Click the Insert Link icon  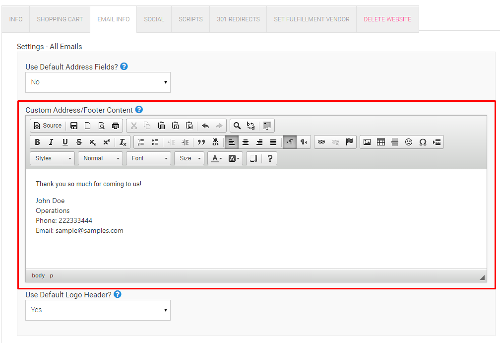321,142
